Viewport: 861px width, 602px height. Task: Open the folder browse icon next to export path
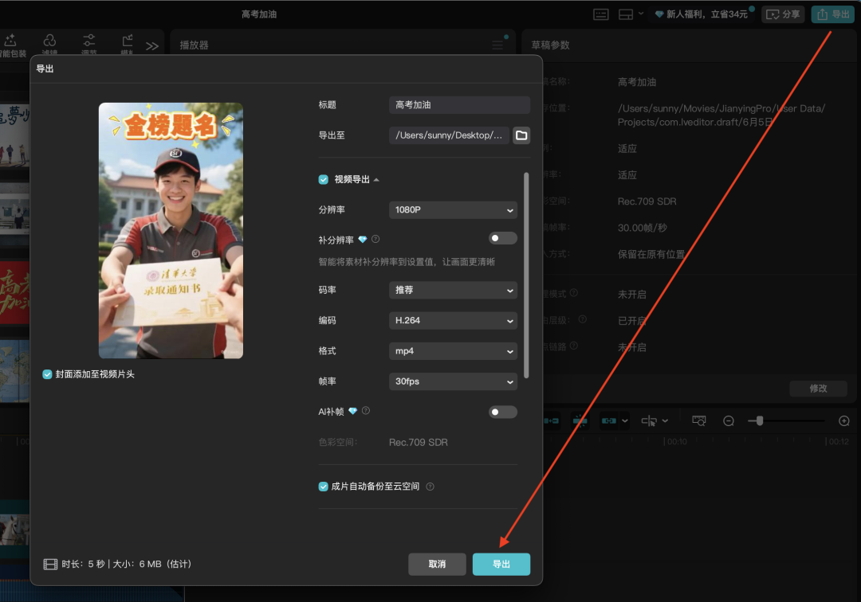522,135
